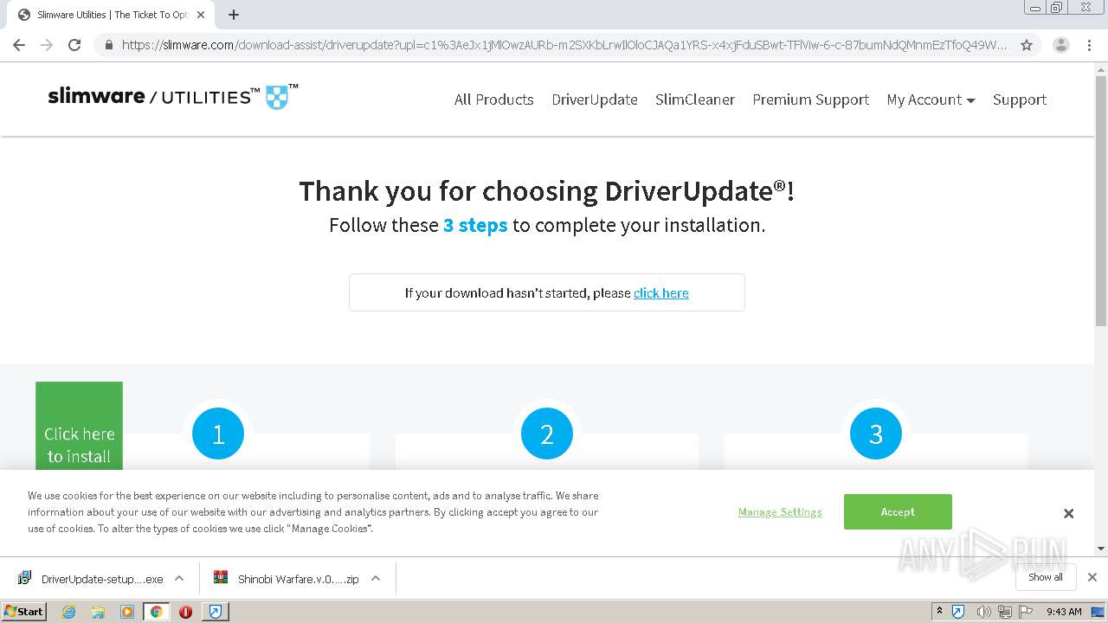Screen dimensions: 1108x623
Task: Dismiss the cookie banner with X
Action: (x=1068, y=513)
